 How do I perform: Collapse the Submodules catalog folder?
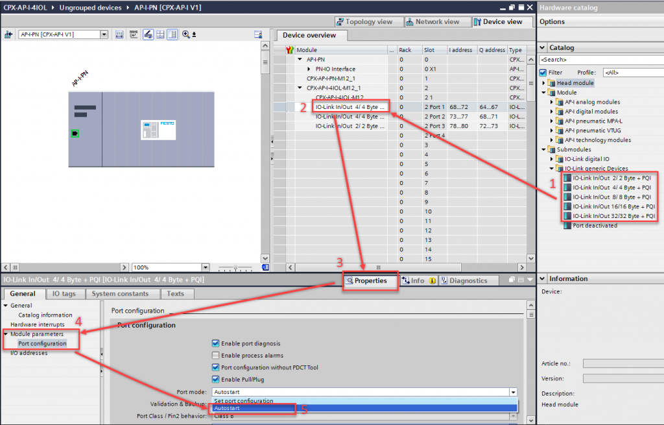(x=544, y=149)
